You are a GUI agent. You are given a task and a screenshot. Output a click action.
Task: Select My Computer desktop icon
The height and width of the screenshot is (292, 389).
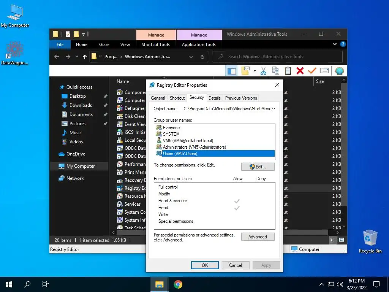click(15, 16)
